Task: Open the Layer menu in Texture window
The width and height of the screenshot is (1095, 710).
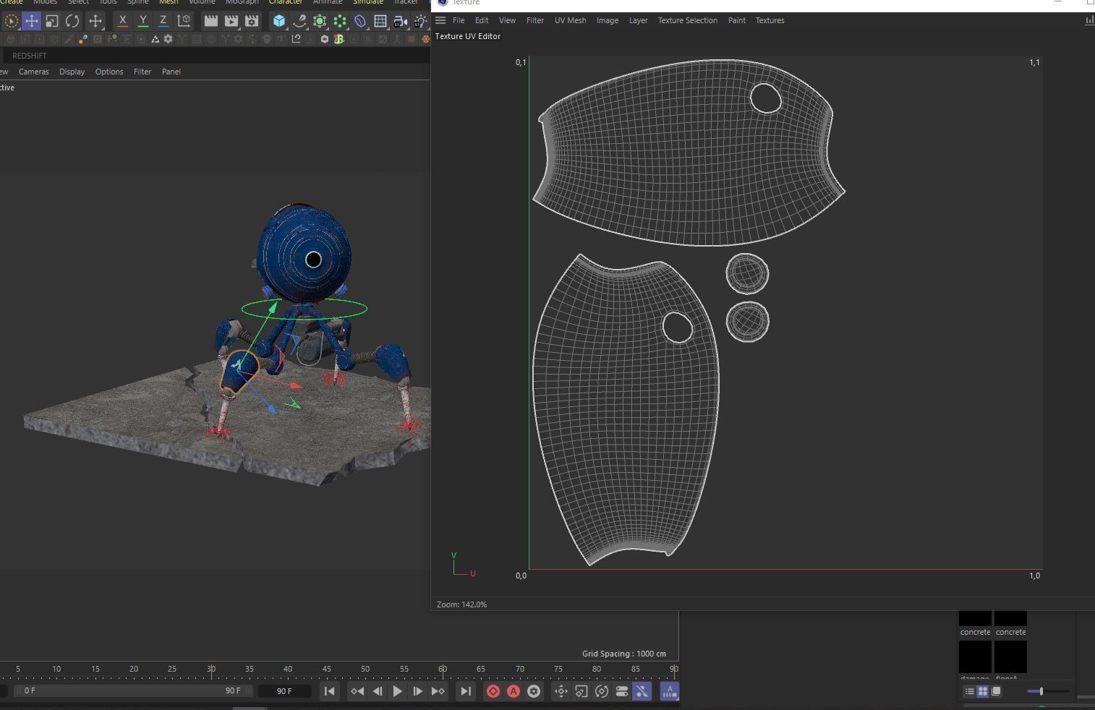Action: pos(639,20)
